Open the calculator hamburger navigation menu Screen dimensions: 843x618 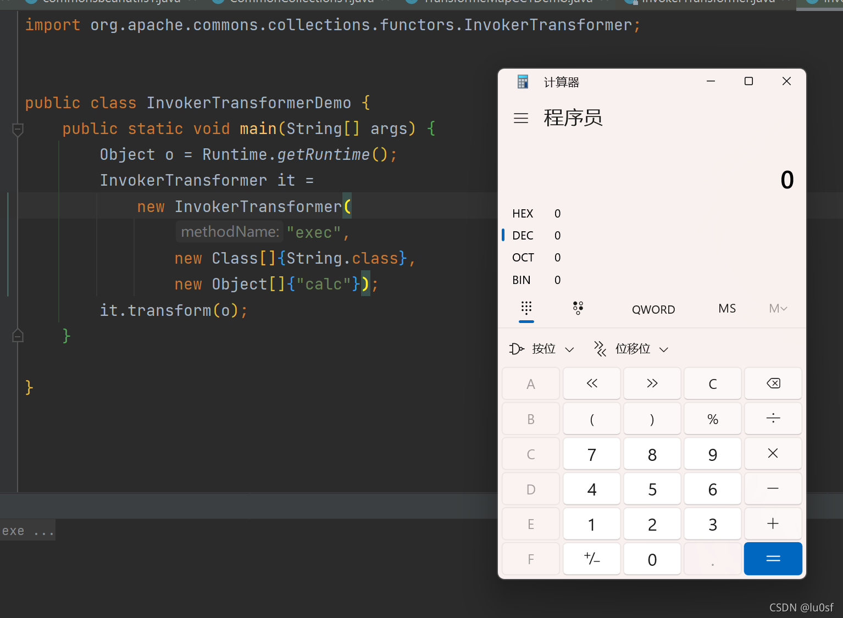click(520, 118)
